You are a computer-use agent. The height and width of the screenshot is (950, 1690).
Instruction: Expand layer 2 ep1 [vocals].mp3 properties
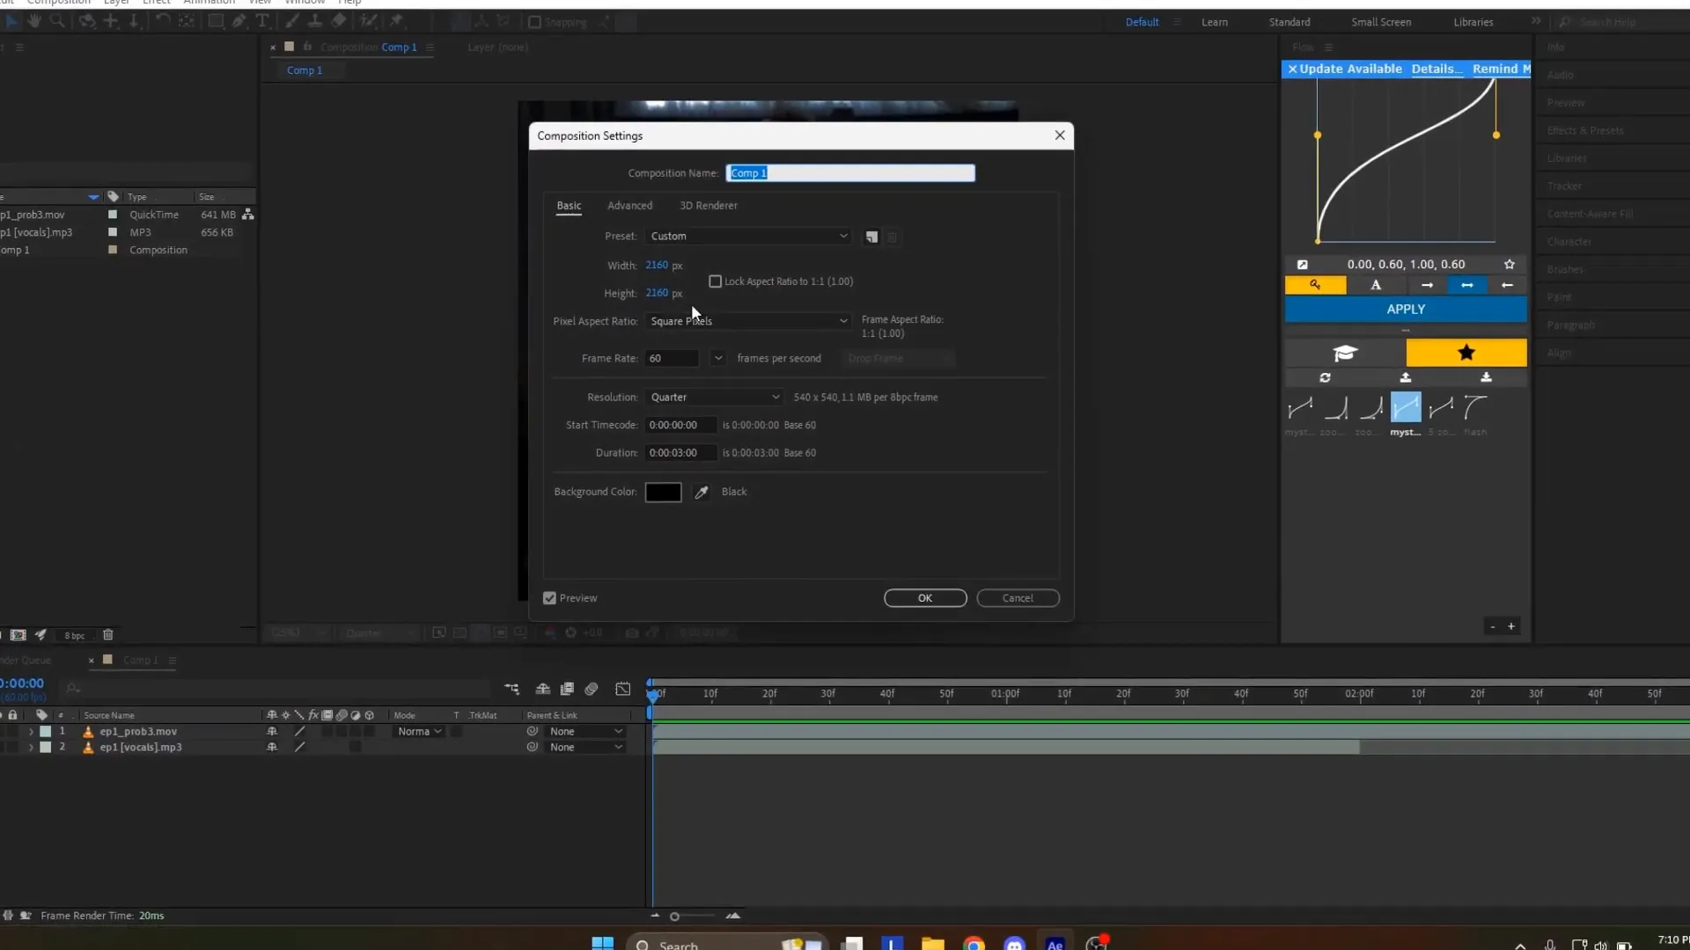click(31, 747)
